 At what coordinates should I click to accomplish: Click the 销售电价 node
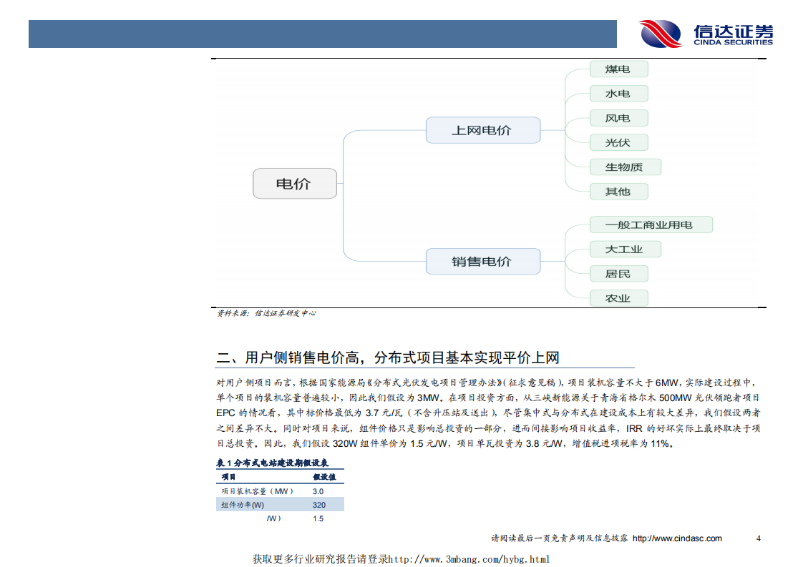(x=483, y=261)
